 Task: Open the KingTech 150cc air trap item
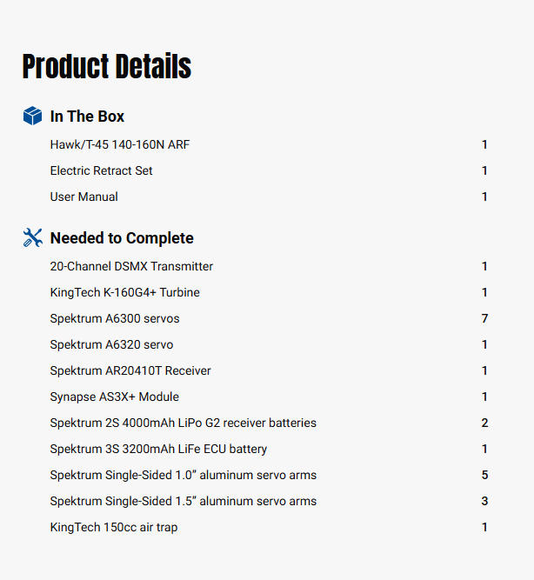click(113, 527)
